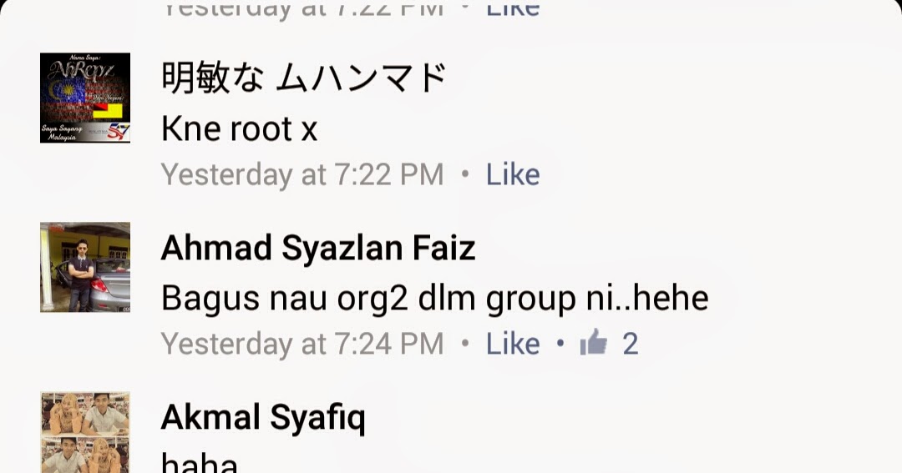Image resolution: width=902 pixels, height=473 pixels.
Task: Open the NhRepz Malaysia flag profile picture
Action: [85, 98]
